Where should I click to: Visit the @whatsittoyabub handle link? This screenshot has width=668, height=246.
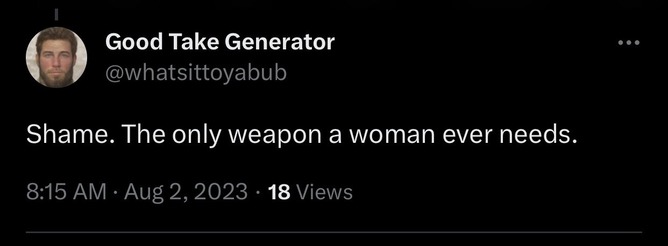pos(196,74)
